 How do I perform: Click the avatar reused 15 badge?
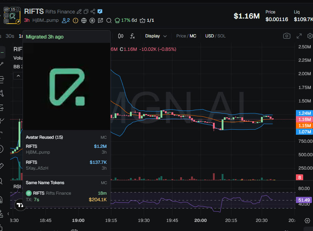15,9
